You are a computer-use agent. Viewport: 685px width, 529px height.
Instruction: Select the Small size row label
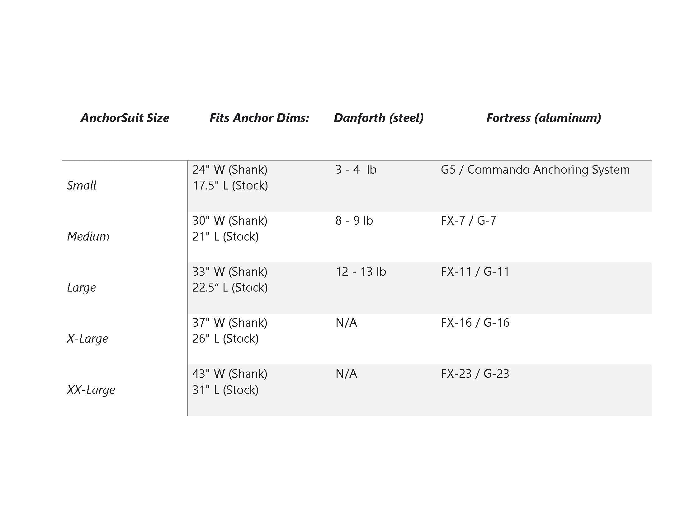click(82, 185)
